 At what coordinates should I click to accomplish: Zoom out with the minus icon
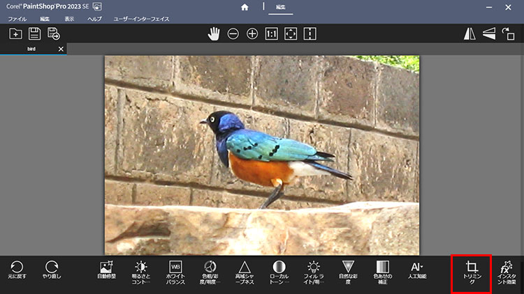233,33
